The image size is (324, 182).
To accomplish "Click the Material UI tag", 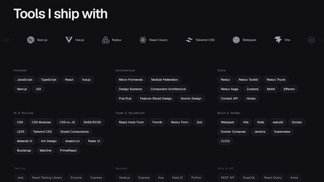I will point(24,141).
